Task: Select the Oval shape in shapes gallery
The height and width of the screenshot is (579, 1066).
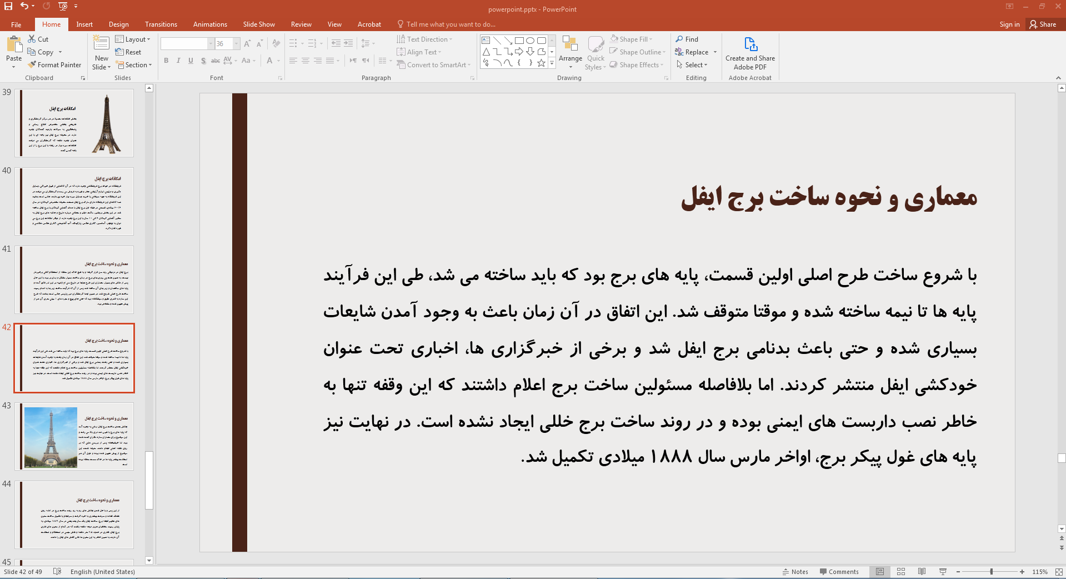Action: [x=531, y=41]
